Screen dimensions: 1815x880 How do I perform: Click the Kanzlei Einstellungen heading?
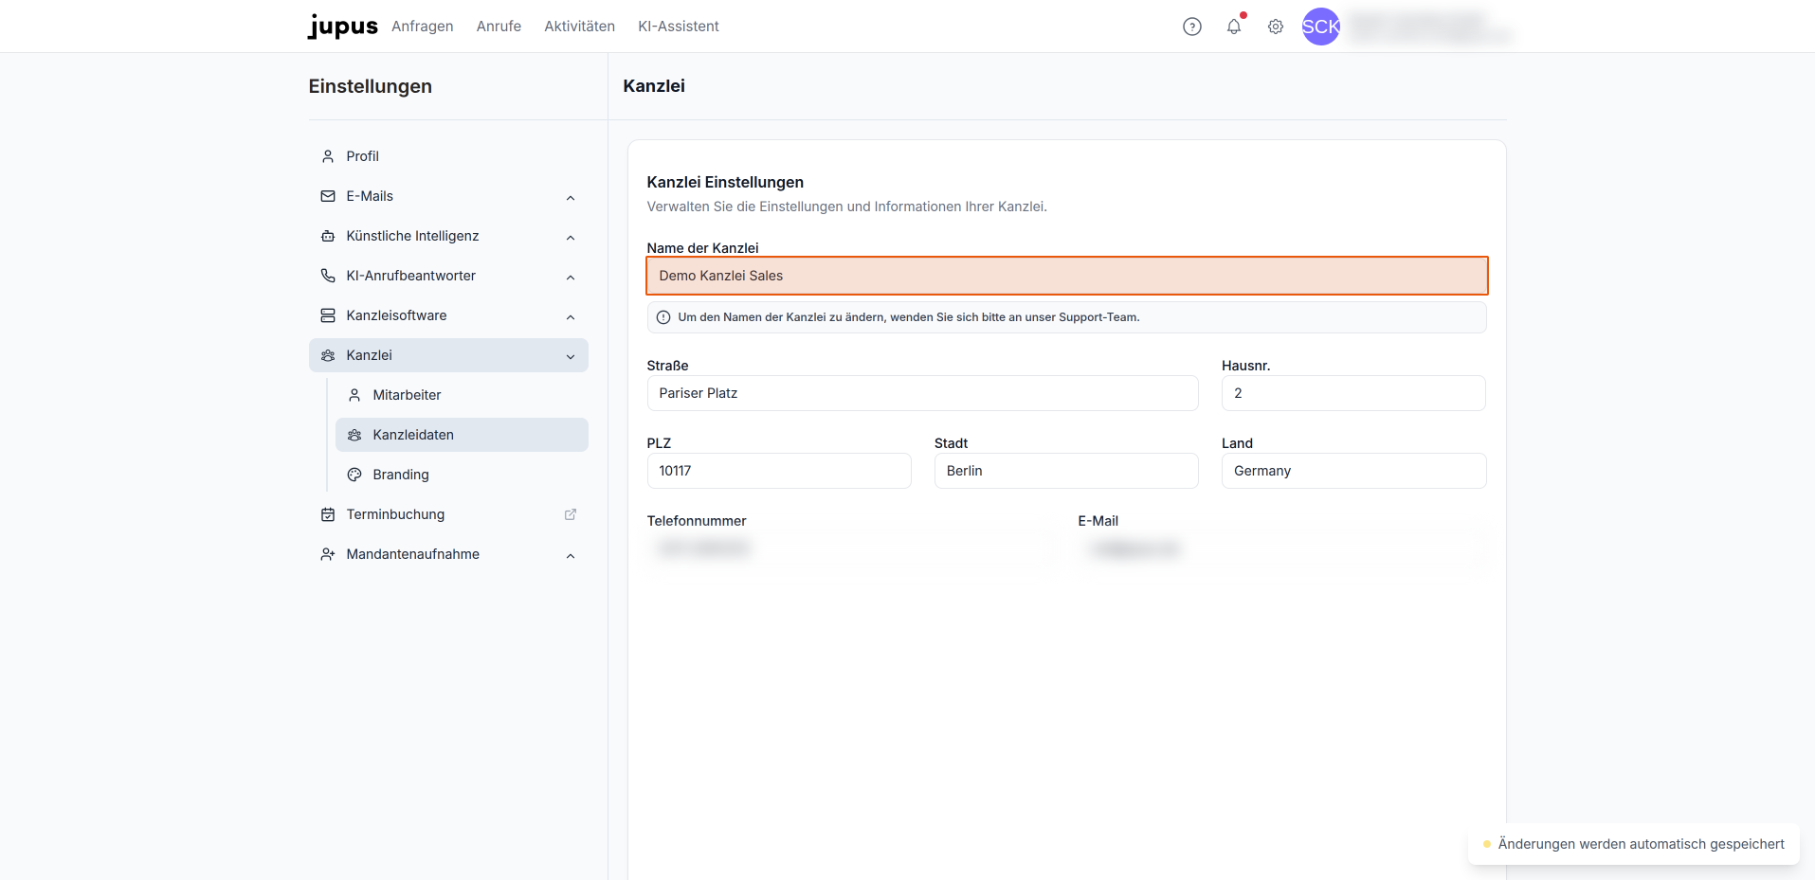725,182
